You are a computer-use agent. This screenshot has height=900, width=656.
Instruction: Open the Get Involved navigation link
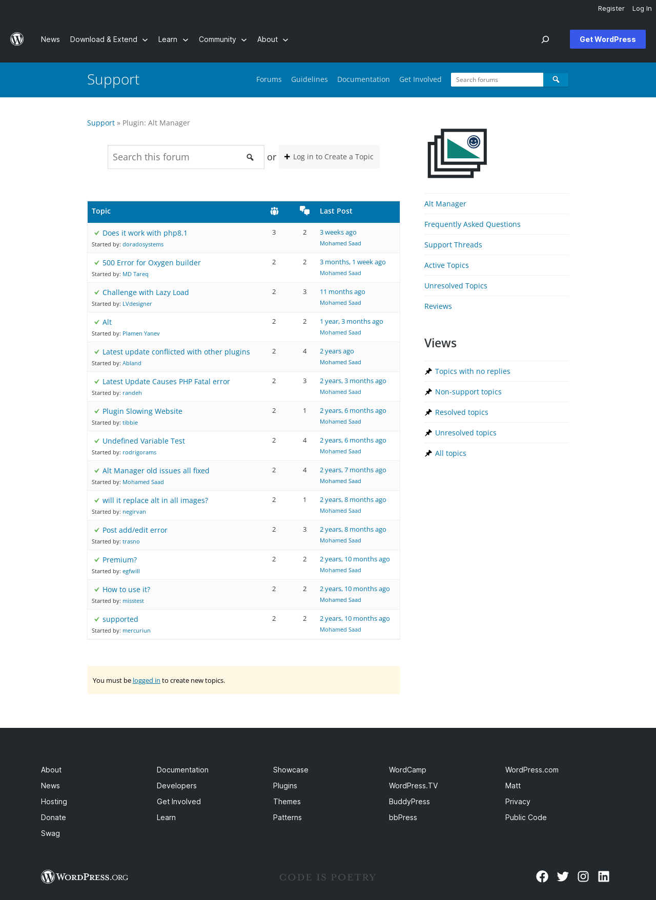[x=420, y=79]
